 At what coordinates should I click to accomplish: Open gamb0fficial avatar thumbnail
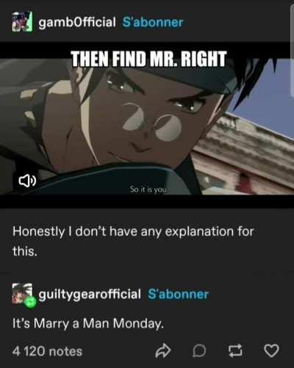click(x=22, y=21)
